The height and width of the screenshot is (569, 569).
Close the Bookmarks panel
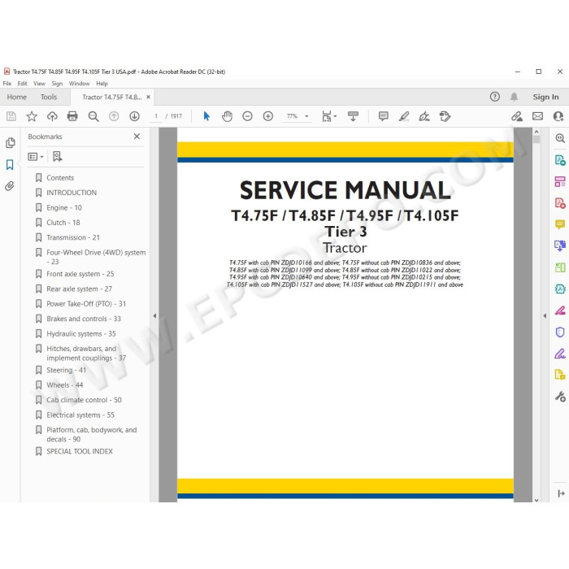(x=137, y=136)
